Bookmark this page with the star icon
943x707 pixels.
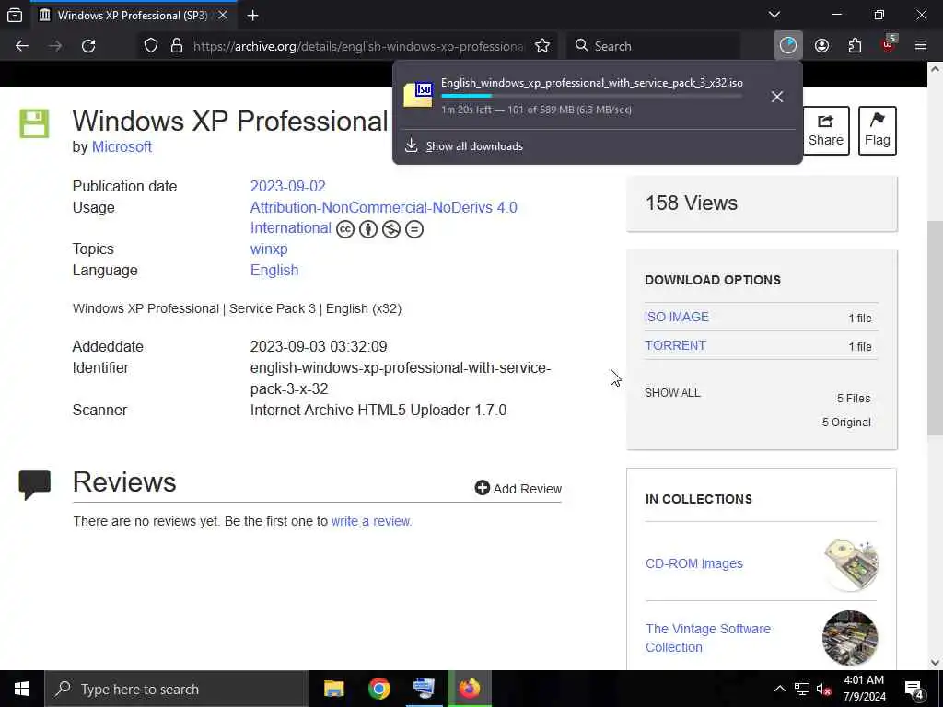coord(542,46)
